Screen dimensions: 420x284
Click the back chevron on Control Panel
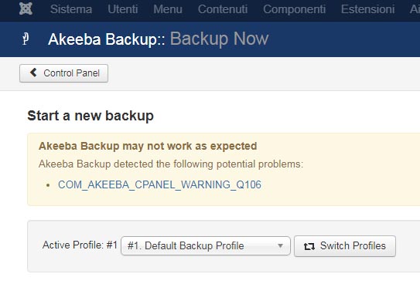(x=33, y=73)
